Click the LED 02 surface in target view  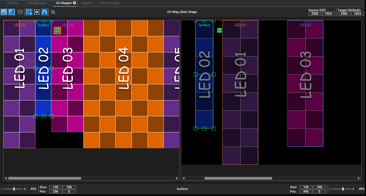204,74
